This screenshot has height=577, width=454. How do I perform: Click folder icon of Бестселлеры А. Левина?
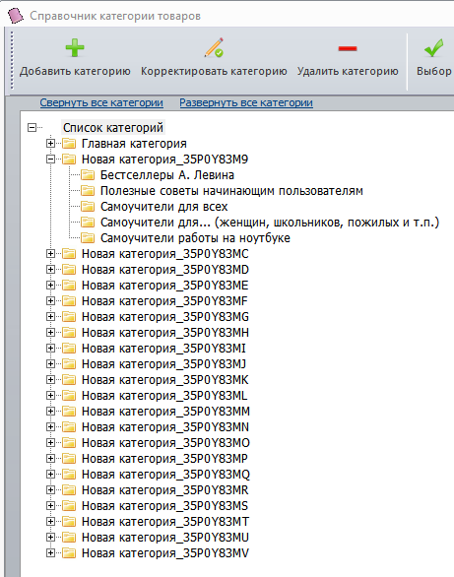coord(88,175)
